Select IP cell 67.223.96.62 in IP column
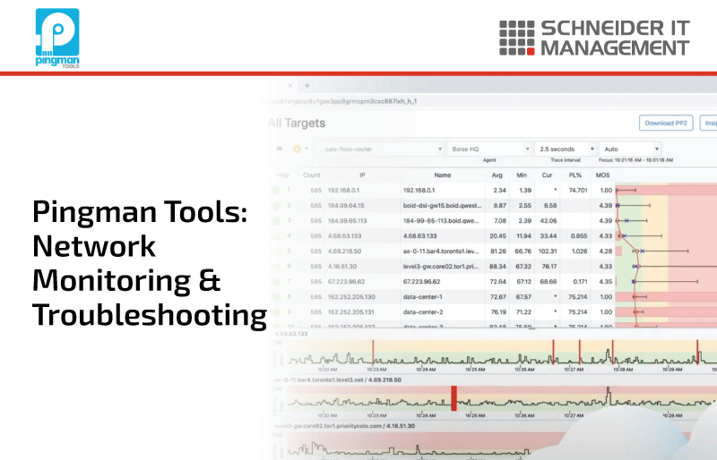 point(346,282)
